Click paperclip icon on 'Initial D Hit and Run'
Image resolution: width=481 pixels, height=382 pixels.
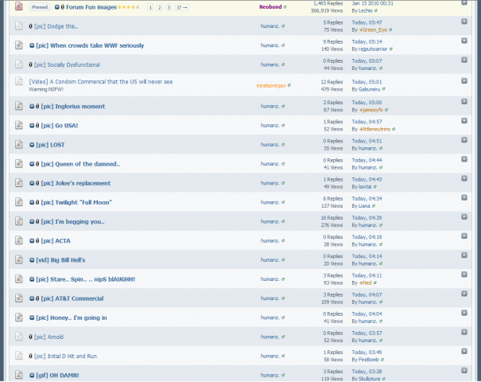point(31,356)
